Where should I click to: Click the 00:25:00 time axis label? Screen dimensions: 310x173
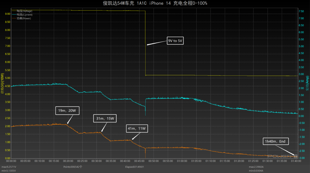point(82,161)
